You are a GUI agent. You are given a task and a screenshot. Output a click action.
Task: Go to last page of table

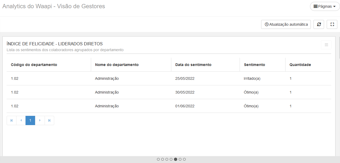pos(49,120)
